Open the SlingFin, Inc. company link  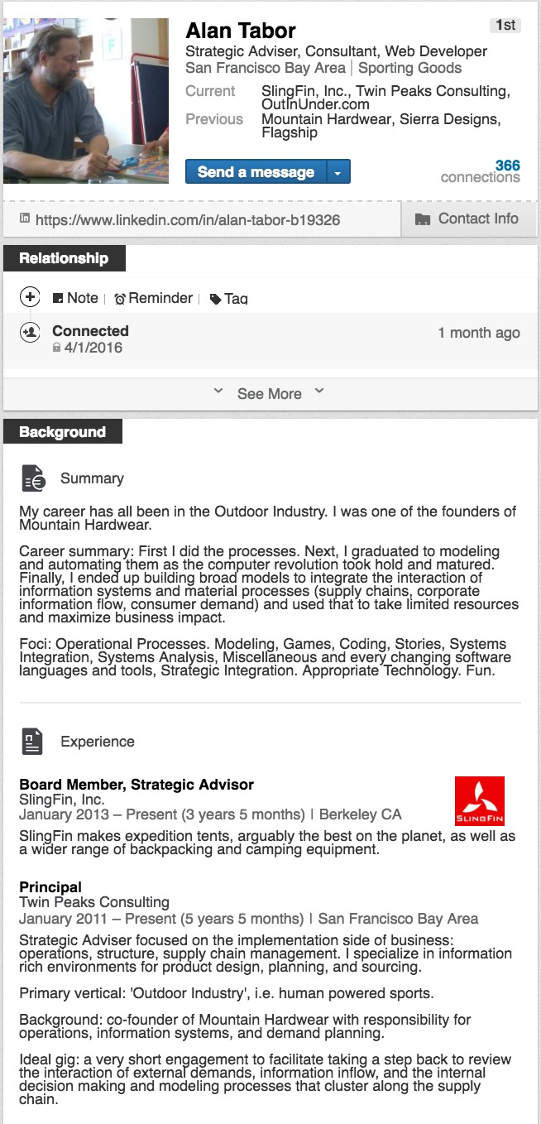[62, 800]
